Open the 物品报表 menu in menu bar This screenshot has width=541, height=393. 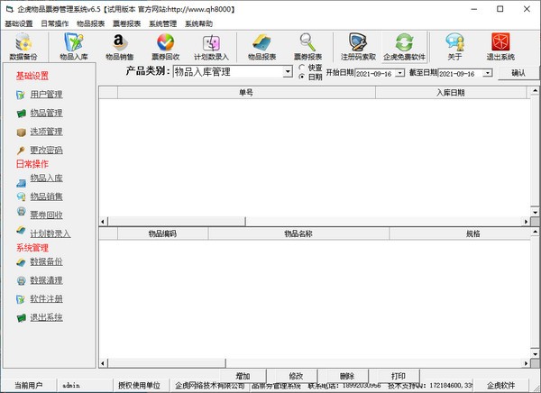[x=91, y=23]
